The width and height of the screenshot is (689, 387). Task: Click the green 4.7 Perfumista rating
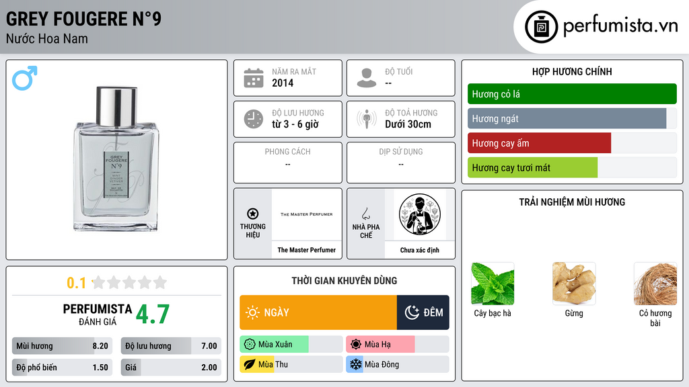[153, 314]
